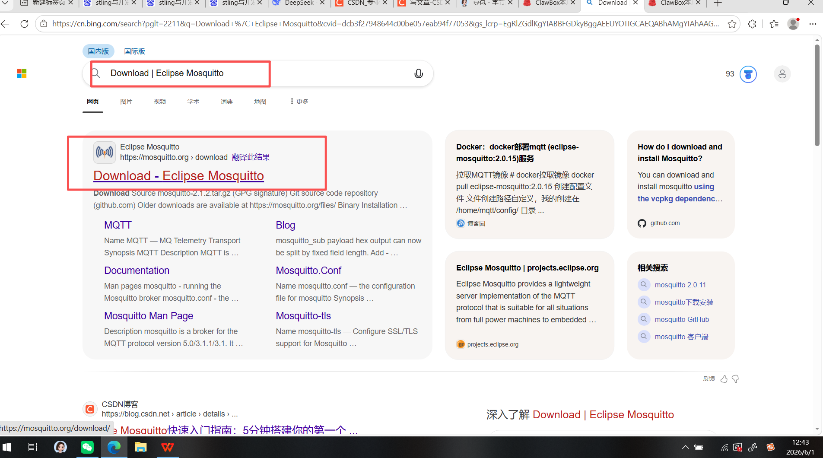The image size is (823, 458).
Task: Search related term mosquitto下载安装
Action: 684,302
